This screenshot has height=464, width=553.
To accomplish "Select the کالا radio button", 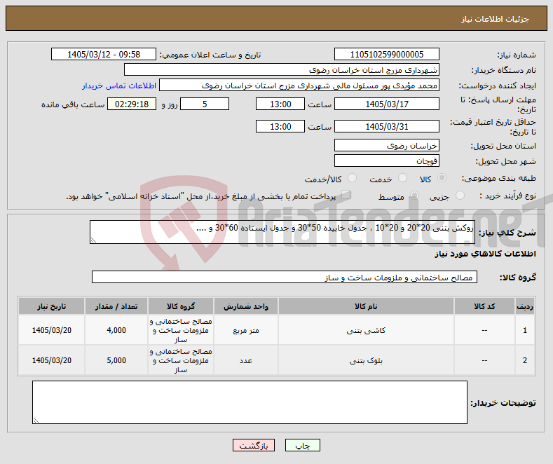I will pyautogui.click(x=442, y=178).
